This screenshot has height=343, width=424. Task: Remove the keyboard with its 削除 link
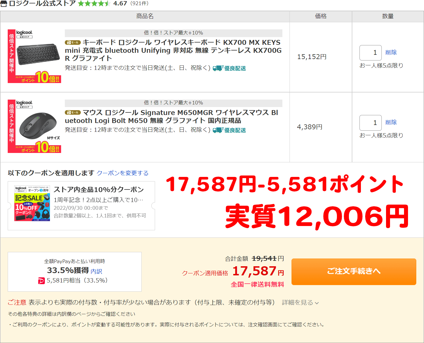click(x=391, y=53)
